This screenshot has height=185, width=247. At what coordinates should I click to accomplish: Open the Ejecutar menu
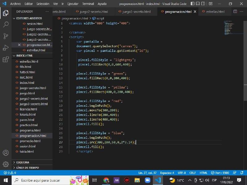[x=73, y=4]
